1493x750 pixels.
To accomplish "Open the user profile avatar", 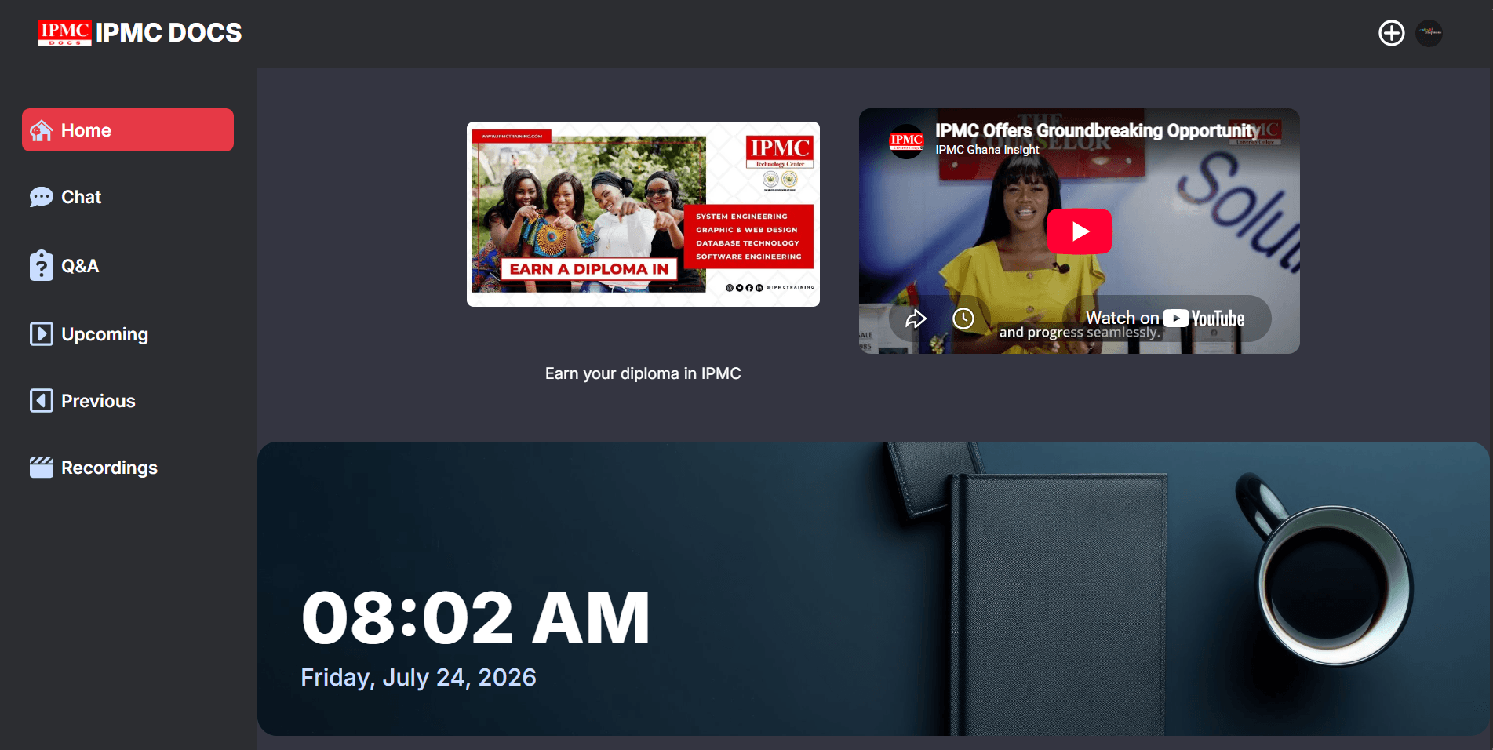I will 1429,33.
